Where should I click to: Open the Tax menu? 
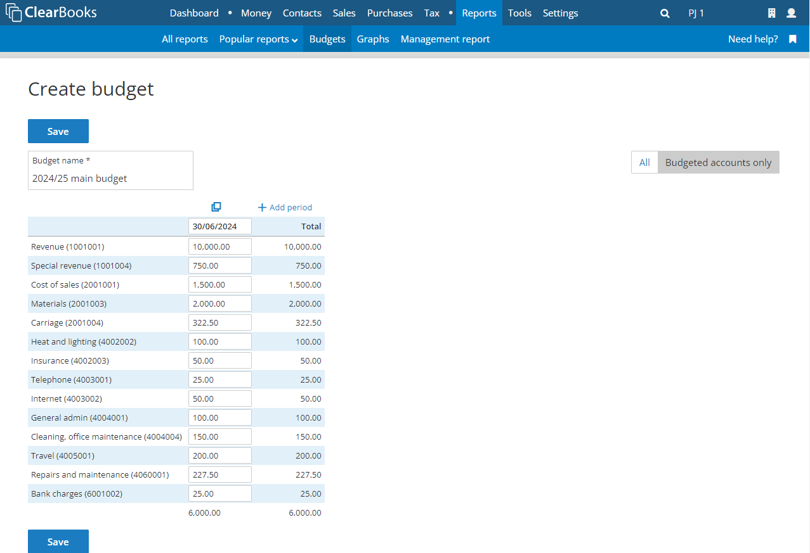pos(432,13)
